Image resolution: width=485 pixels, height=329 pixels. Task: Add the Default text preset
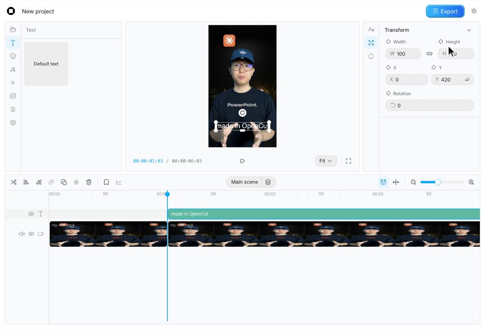click(x=46, y=64)
